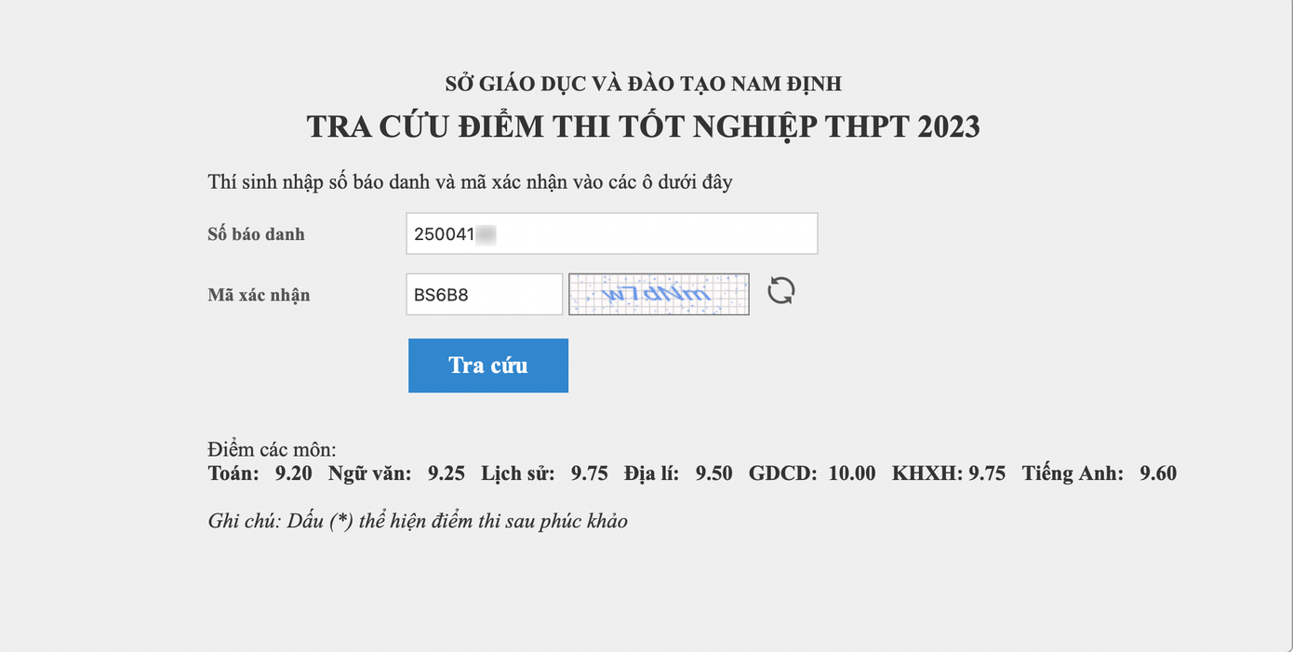The height and width of the screenshot is (652, 1293).
Task: Click the Lịch sử score value
Action: pos(589,473)
